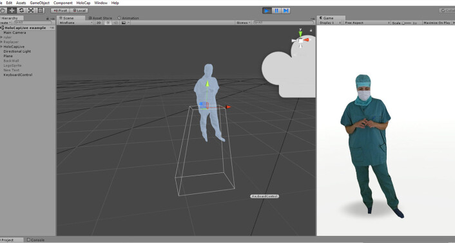Open the Display 1 dropdown
The height and width of the screenshot is (243, 455).
330,22
